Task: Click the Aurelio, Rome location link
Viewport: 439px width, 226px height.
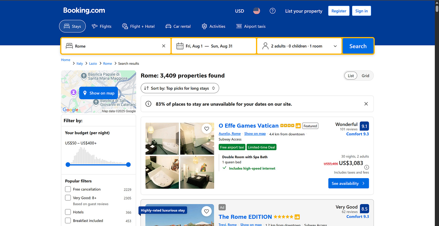Action: point(230,134)
